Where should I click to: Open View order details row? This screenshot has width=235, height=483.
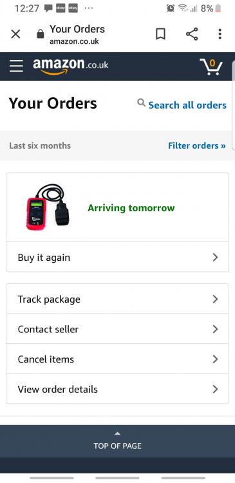click(x=117, y=389)
